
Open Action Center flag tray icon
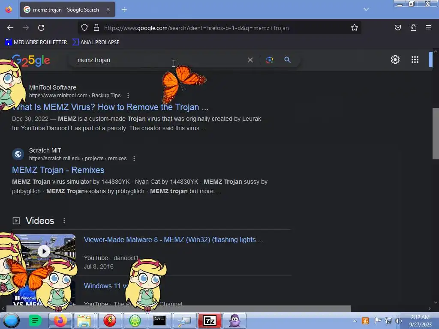pyautogui.click(x=378, y=320)
